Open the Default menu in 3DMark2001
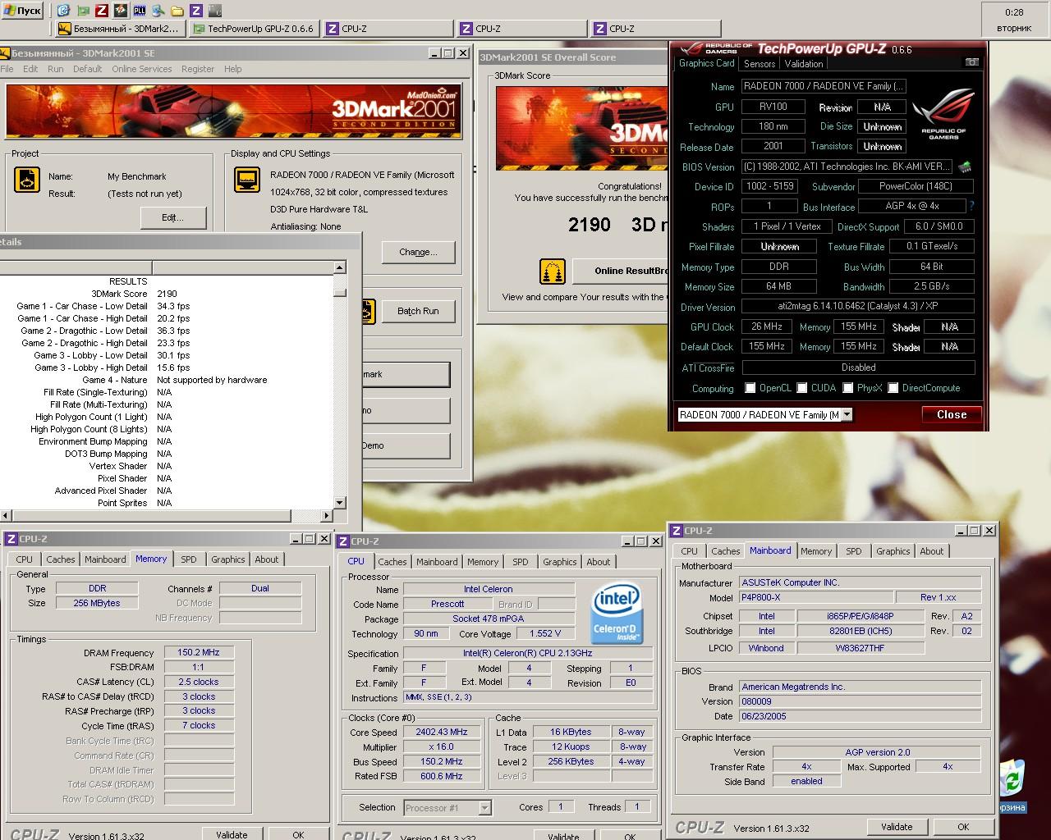Image resolution: width=1051 pixels, height=840 pixels. [87, 69]
